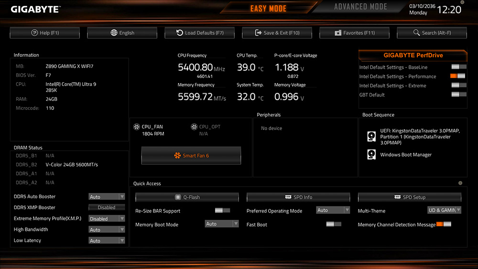
Task: Click the CPU_FAN fan icon
Action: [x=136, y=127]
